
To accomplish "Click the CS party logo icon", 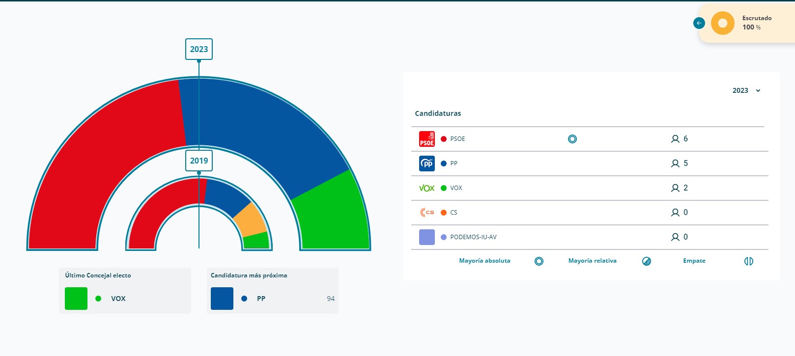I will [426, 213].
